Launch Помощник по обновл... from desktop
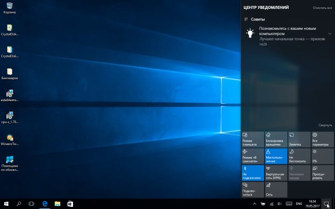 9,163
